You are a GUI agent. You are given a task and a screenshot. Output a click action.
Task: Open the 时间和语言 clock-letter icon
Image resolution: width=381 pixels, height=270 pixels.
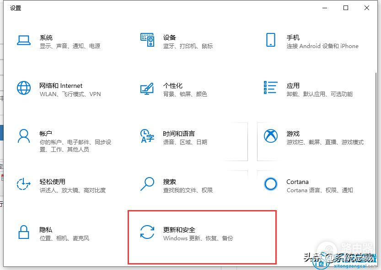pos(147,136)
